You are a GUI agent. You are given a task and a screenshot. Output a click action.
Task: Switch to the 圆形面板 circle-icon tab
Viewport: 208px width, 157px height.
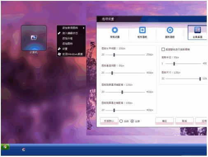coord(170,33)
